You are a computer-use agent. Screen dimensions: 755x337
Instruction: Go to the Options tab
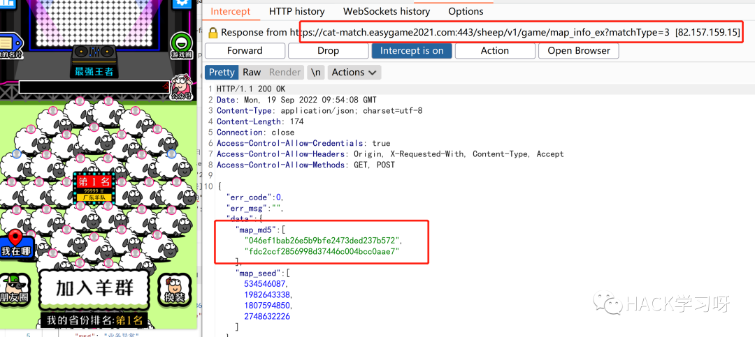coord(466,11)
